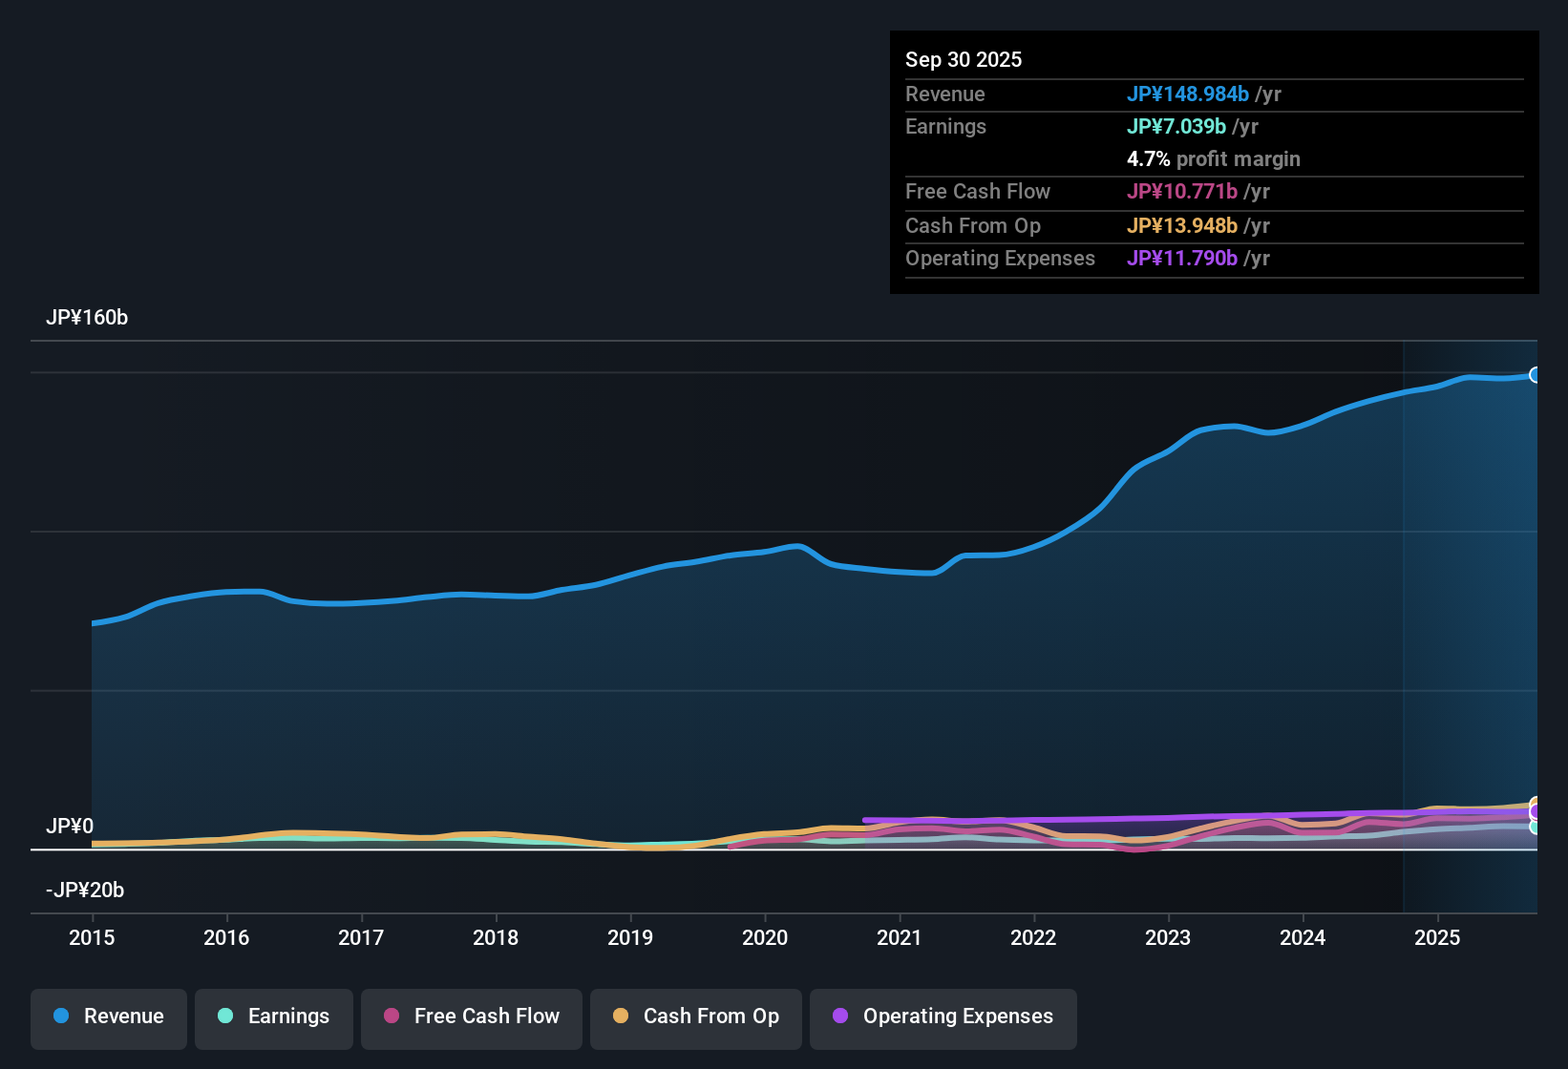Expand the Cash From Op legend item
The width and height of the screenshot is (1568, 1069).
(x=695, y=1017)
